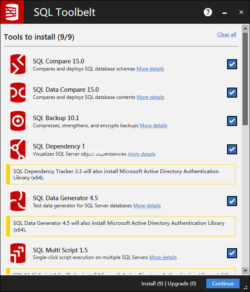Click the Clear all link
The image size is (250, 292).
click(227, 35)
